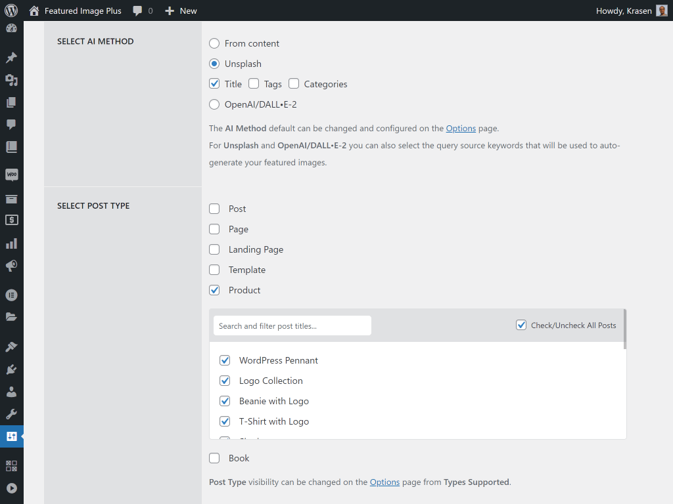Select the From content radio button
The height and width of the screenshot is (504, 673).
click(214, 43)
